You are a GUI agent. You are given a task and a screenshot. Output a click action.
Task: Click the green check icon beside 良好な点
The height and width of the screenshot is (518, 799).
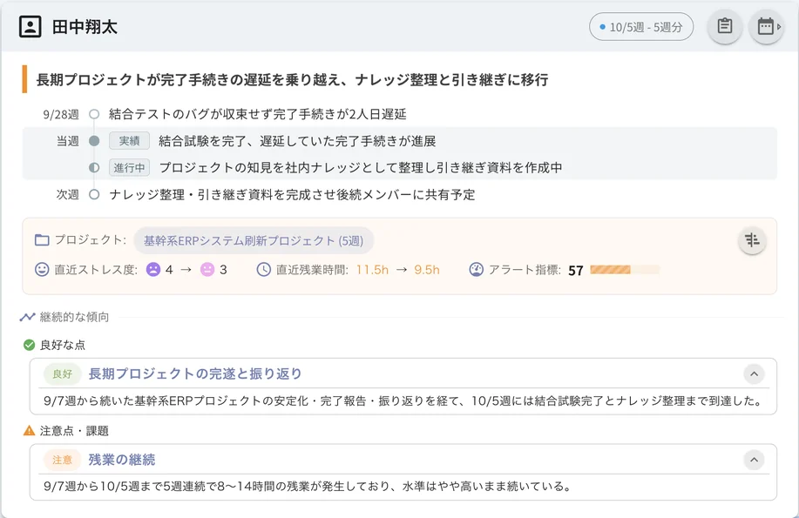pos(29,345)
